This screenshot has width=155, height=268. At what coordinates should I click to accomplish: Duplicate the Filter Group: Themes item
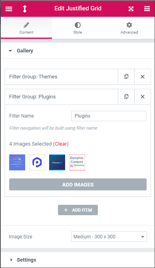point(126,77)
